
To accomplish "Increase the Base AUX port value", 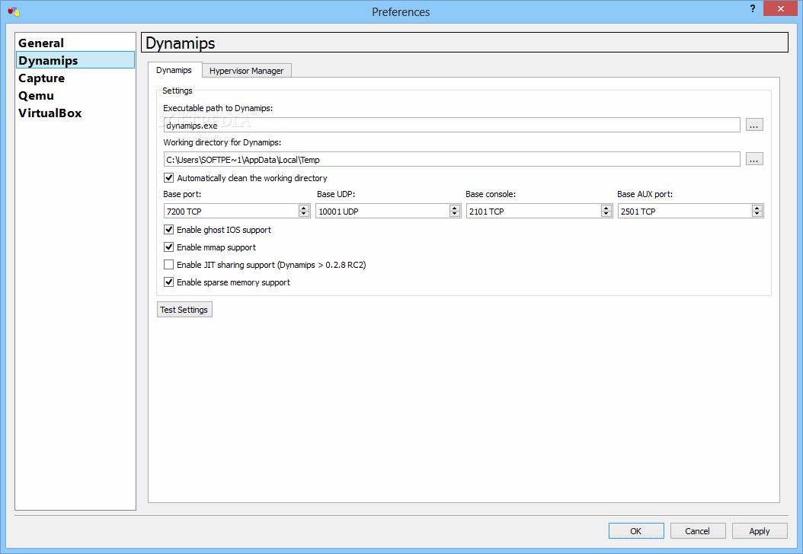I will pos(757,208).
